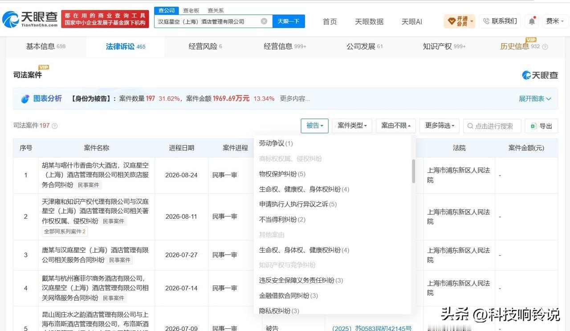This screenshot has width=570, height=331.
Task: Select 生命权、身体权、健康权纠纷(4) option
Action: [x=304, y=250]
